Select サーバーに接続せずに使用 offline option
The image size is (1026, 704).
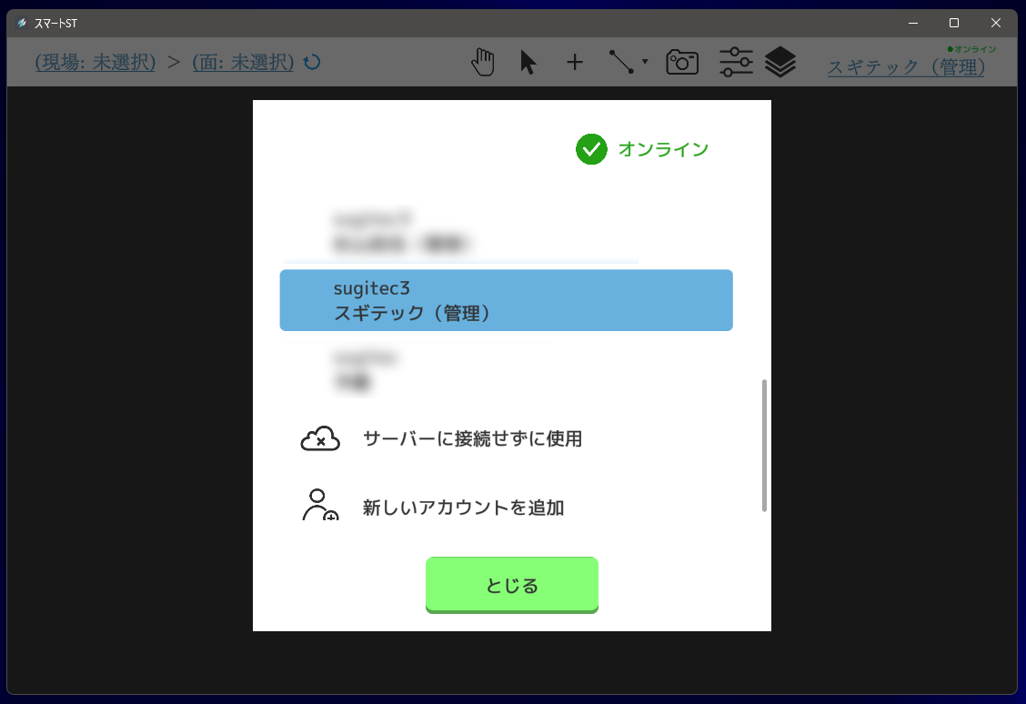tap(471, 439)
